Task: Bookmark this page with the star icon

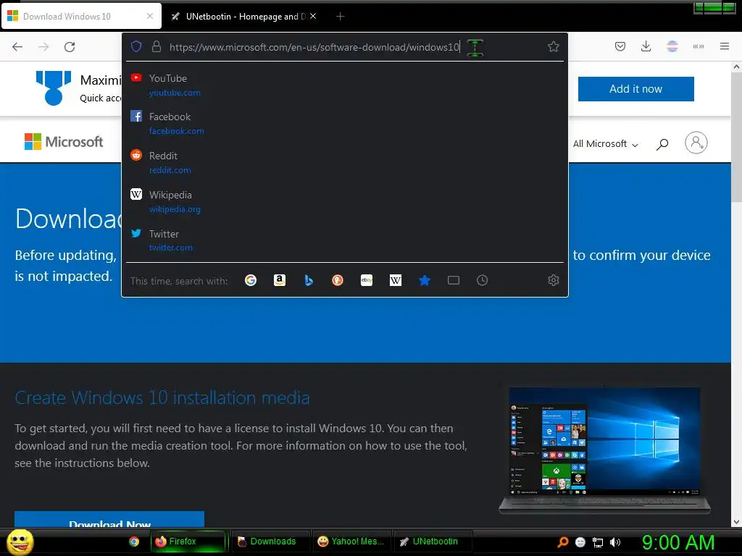Action: click(553, 46)
